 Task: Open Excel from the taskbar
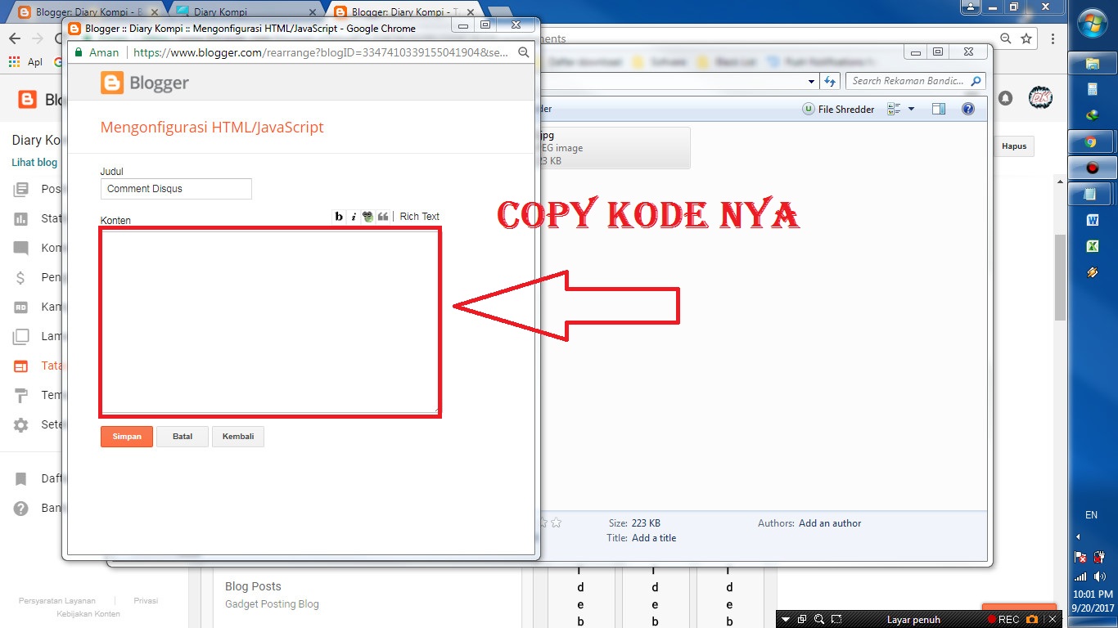click(x=1092, y=246)
